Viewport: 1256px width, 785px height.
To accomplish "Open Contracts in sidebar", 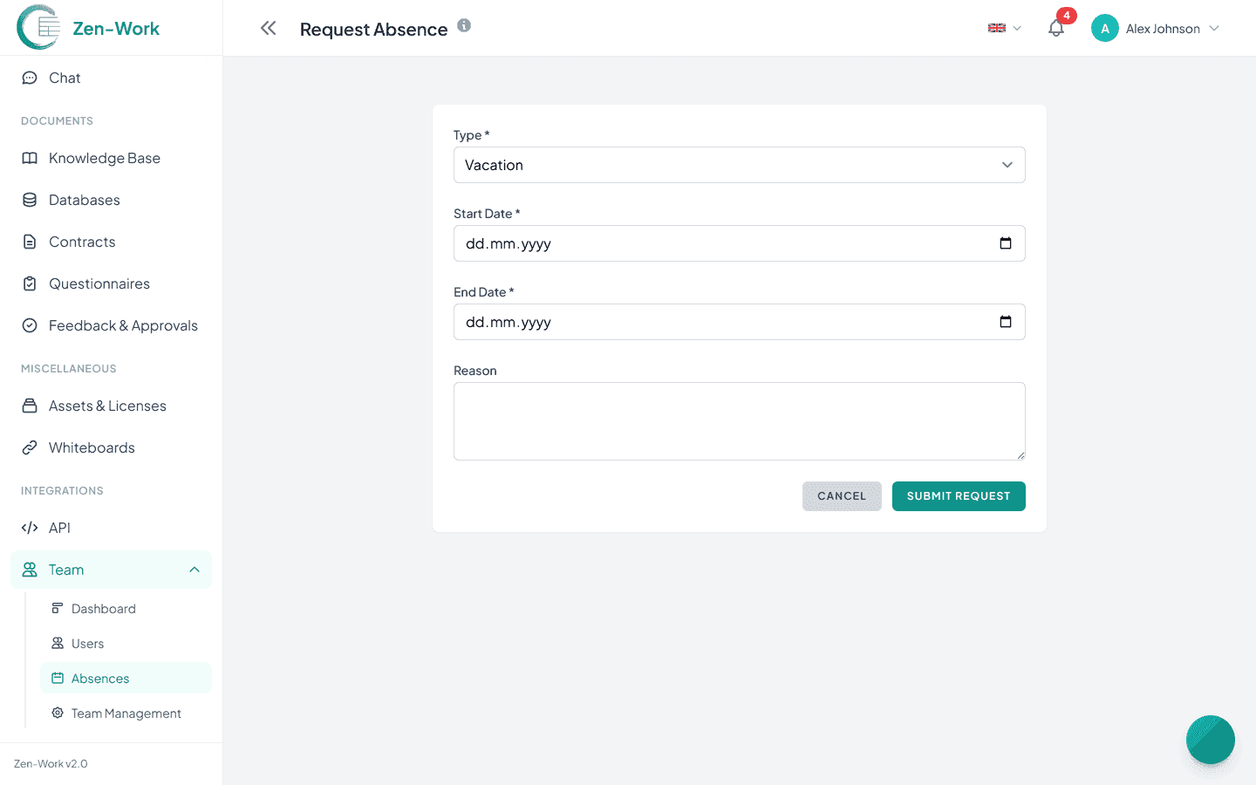I will [111, 242].
